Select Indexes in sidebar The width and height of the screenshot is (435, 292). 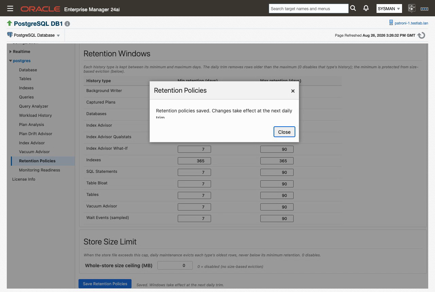[26, 88]
